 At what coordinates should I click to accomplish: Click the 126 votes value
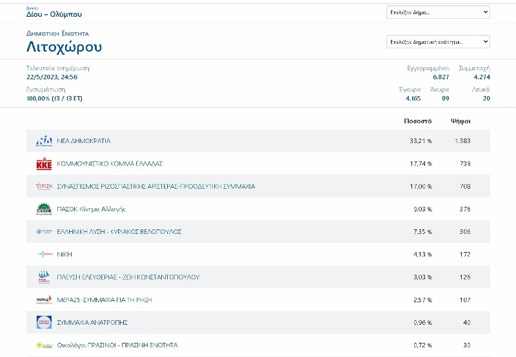465,277
